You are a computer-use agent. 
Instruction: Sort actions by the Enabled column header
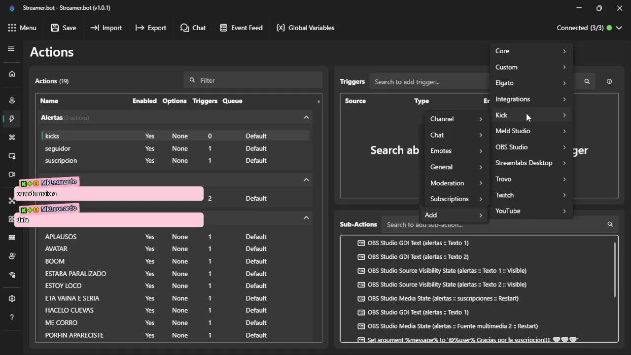(x=144, y=101)
